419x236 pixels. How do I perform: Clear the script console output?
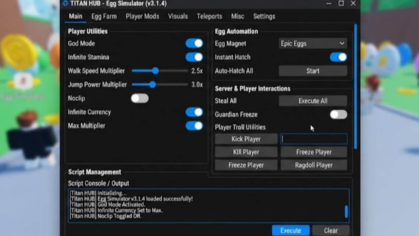click(331, 230)
